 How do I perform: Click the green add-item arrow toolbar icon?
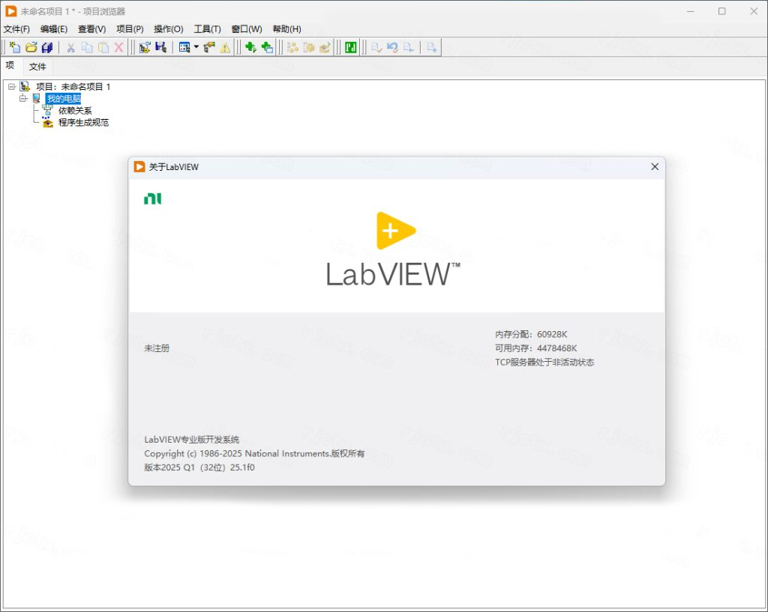[x=250, y=47]
